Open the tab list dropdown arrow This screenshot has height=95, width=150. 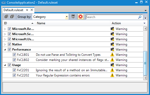146,11
